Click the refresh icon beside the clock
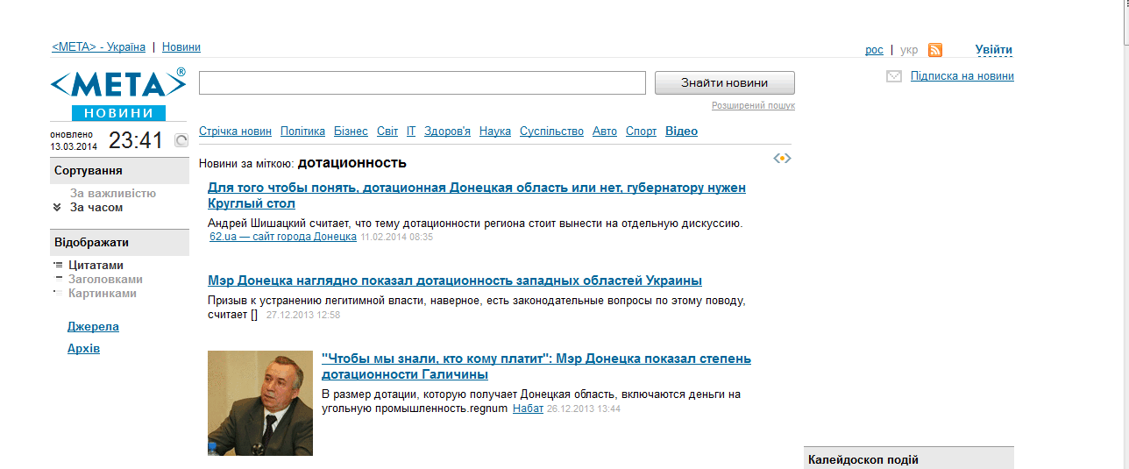The image size is (1129, 469). click(x=181, y=140)
